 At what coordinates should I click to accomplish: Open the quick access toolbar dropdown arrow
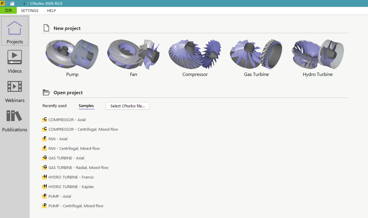point(25,4)
